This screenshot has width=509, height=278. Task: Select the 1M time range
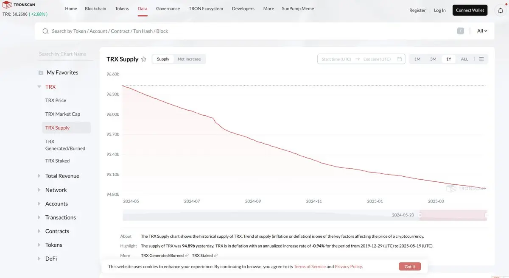pyautogui.click(x=417, y=59)
